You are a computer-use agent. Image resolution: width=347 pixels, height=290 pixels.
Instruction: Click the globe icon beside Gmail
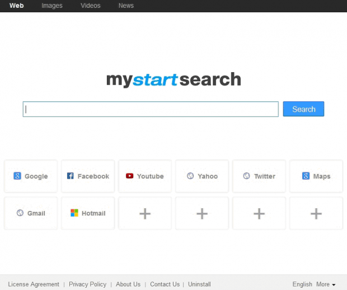pos(20,213)
